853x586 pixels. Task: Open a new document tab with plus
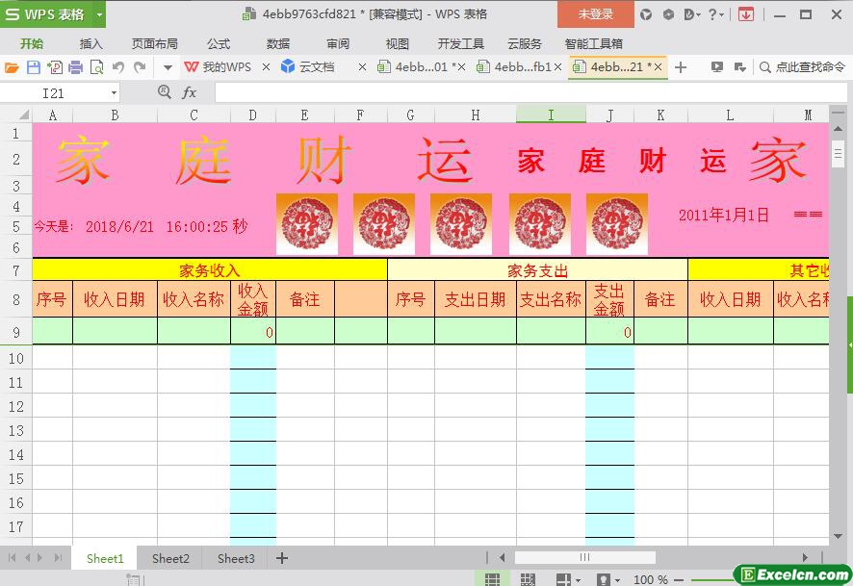pyautogui.click(x=681, y=67)
